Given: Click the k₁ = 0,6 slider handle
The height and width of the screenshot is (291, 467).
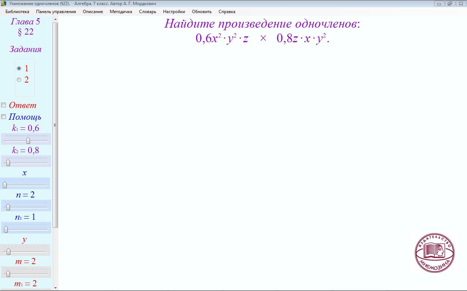Looking at the screenshot, I should coord(28,140).
